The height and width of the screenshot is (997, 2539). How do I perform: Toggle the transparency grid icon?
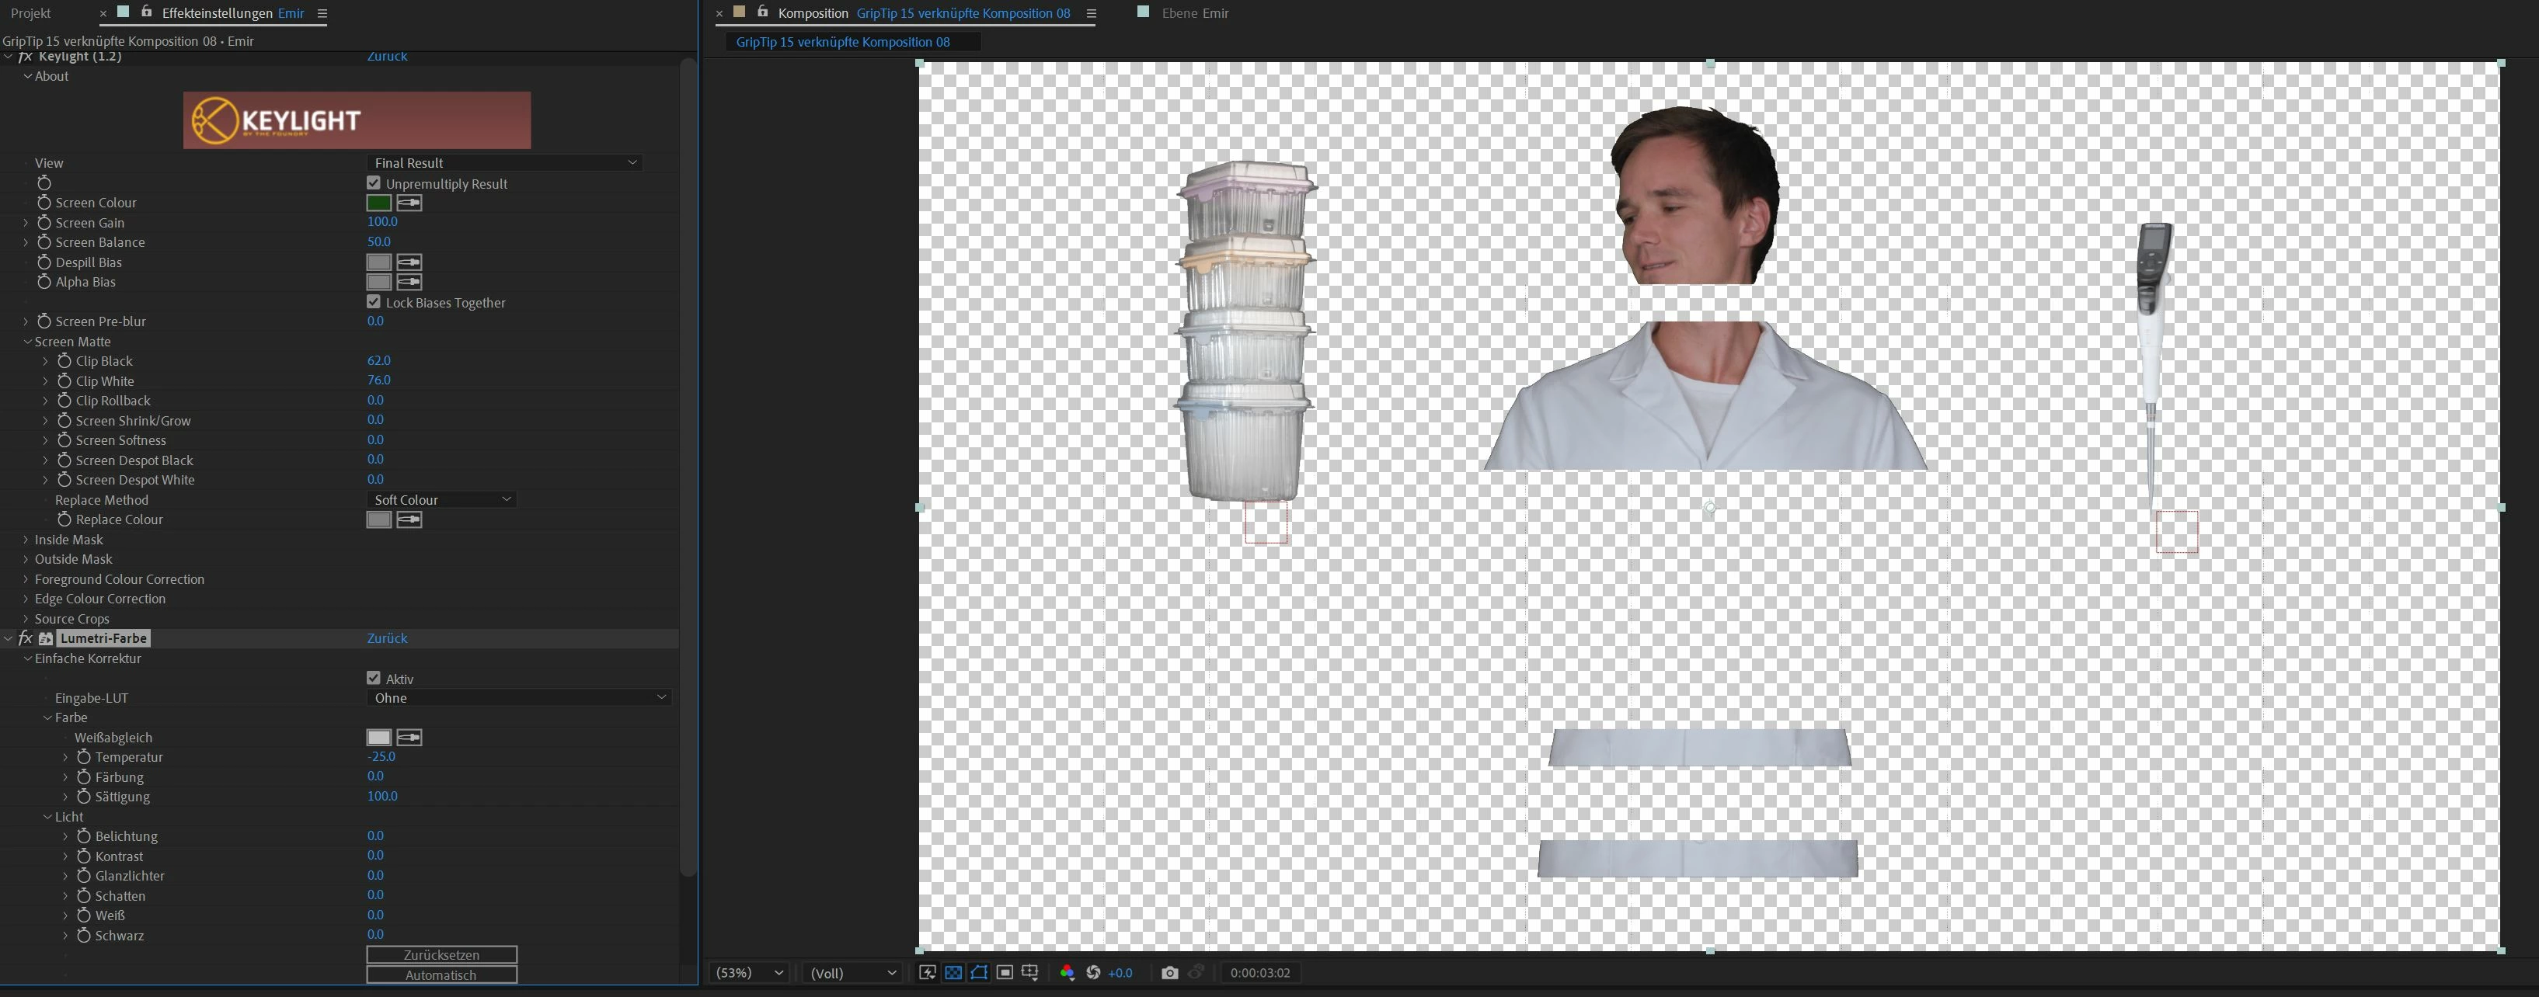click(953, 972)
